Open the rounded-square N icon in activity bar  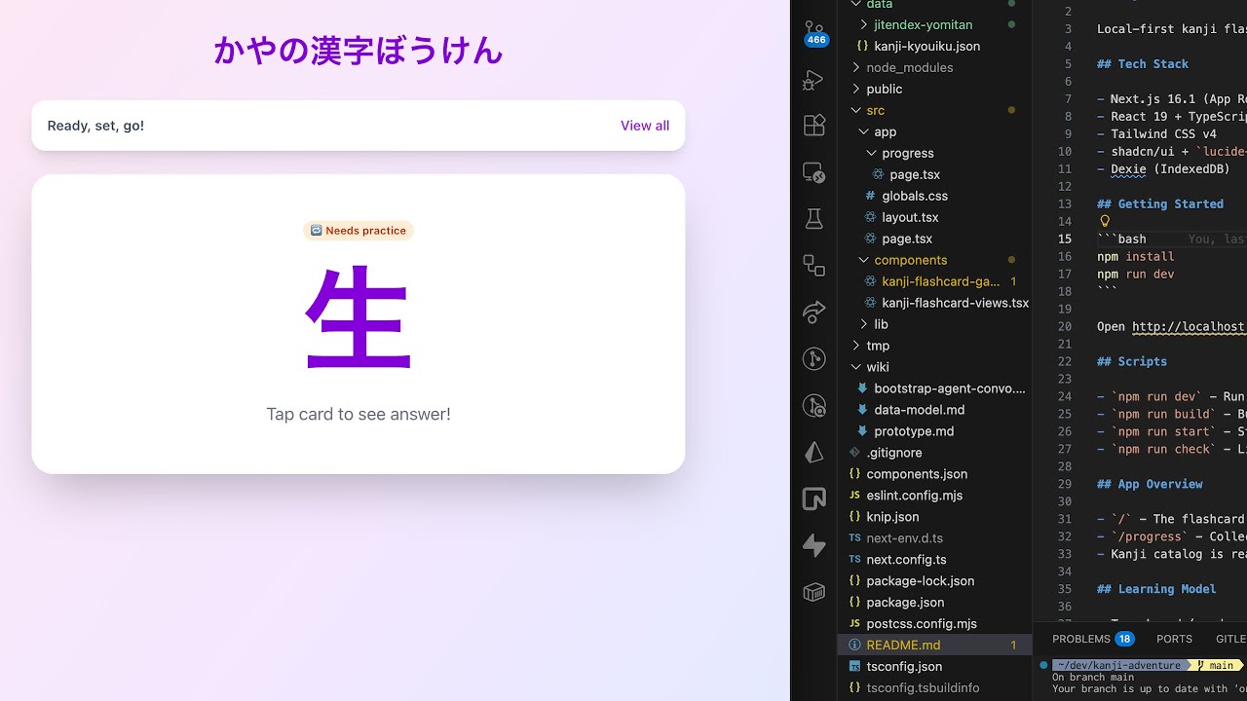(813, 499)
